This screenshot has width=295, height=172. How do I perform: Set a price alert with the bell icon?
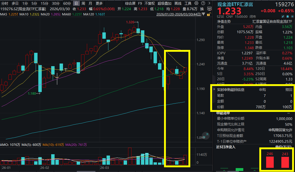click(x=287, y=16)
